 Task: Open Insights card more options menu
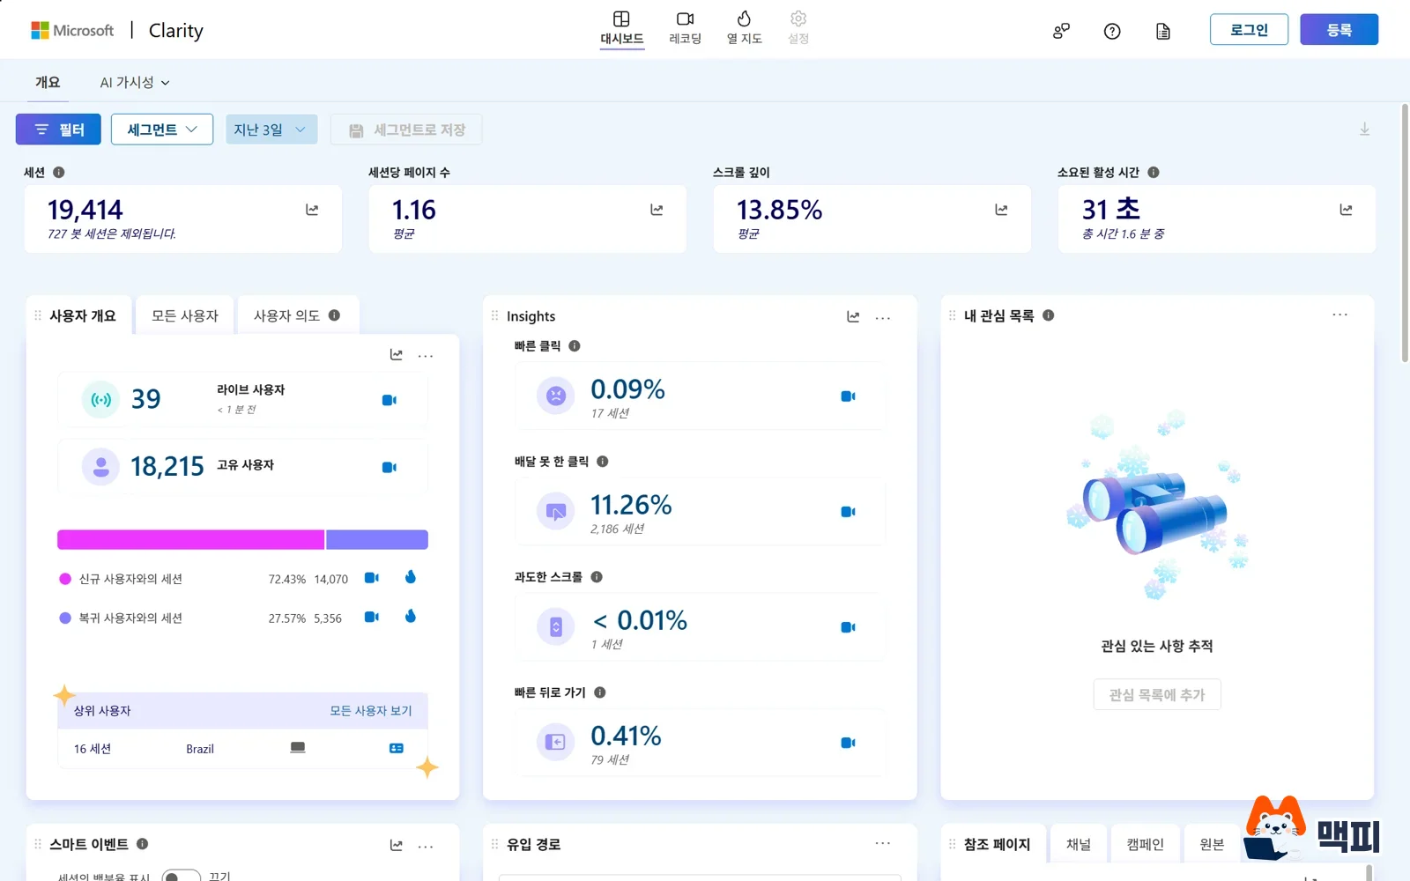point(883,317)
